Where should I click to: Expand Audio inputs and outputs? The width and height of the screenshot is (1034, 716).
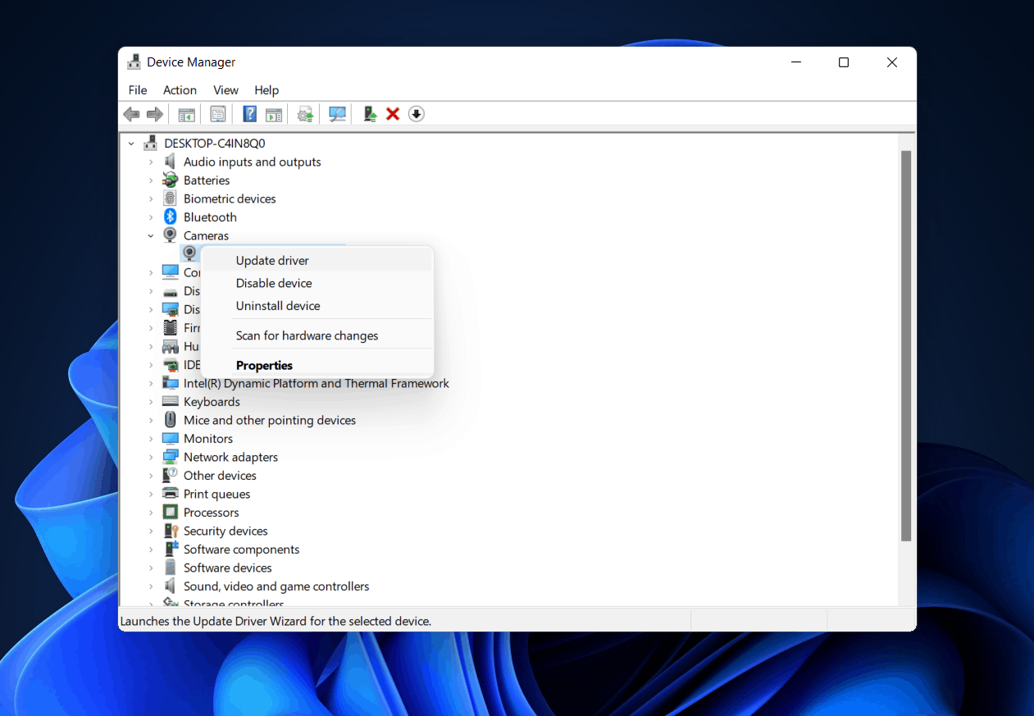coord(151,162)
